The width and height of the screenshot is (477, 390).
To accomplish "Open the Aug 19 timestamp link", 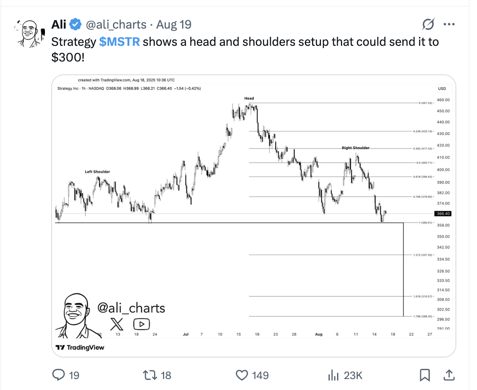I will click(174, 25).
